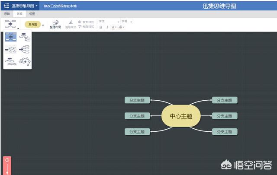Viewport: 277px width, 175px height.
Task: Select the 中心主题 central node
Action: click(181, 116)
